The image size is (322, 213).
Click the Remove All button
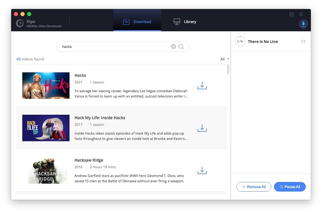click(x=254, y=187)
